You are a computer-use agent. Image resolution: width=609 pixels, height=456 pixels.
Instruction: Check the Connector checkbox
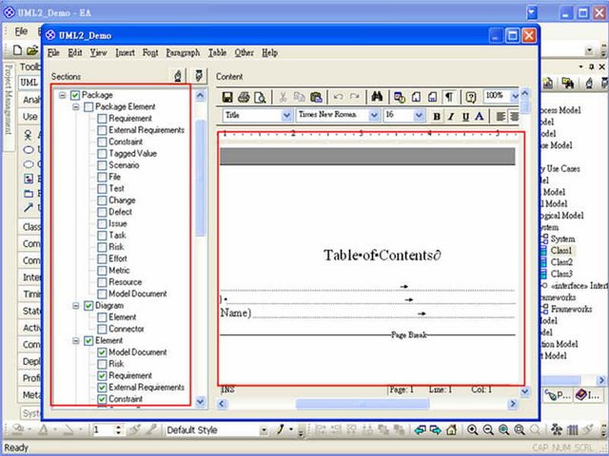point(102,329)
